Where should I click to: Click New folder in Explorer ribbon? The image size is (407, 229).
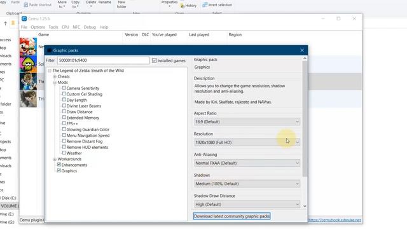[x=121, y=4]
